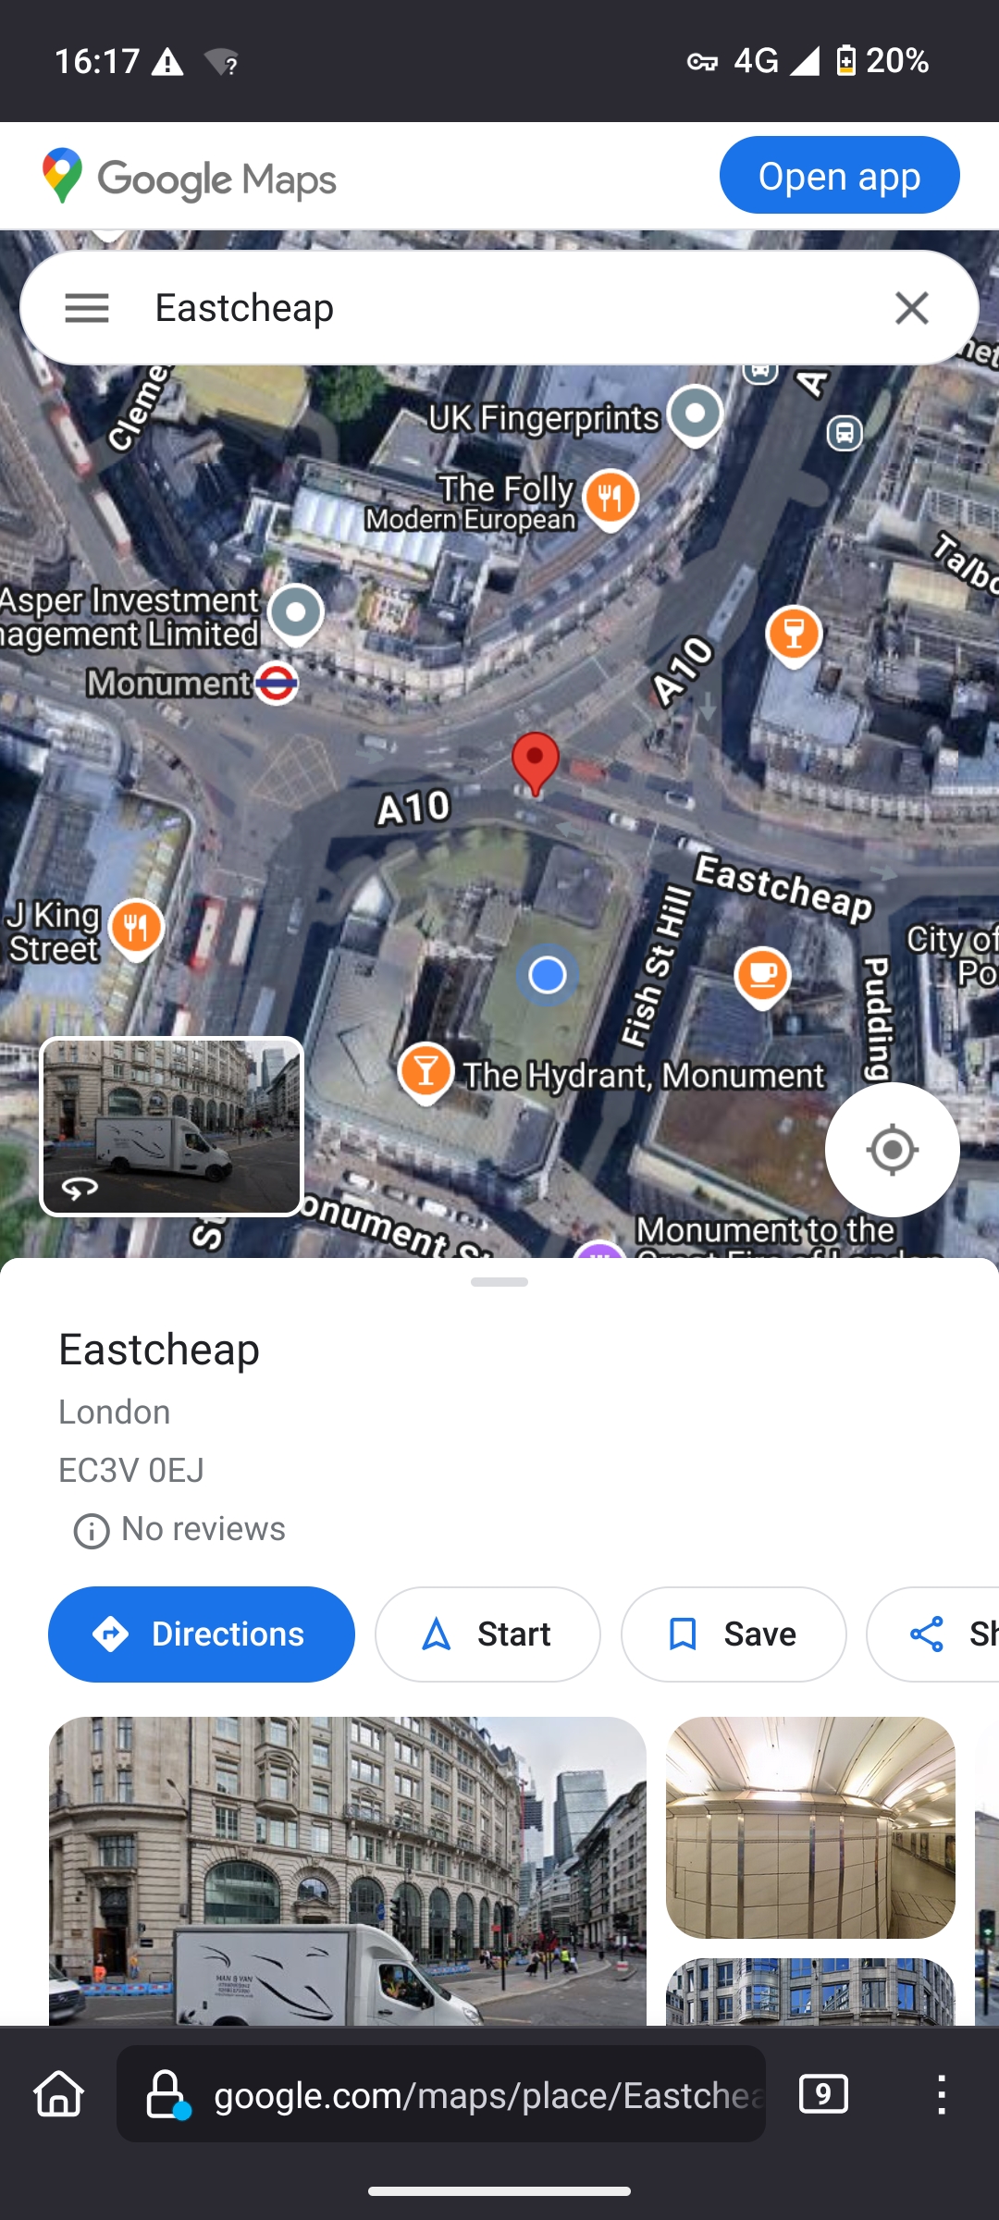Center map on my location

pyautogui.click(x=893, y=1150)
